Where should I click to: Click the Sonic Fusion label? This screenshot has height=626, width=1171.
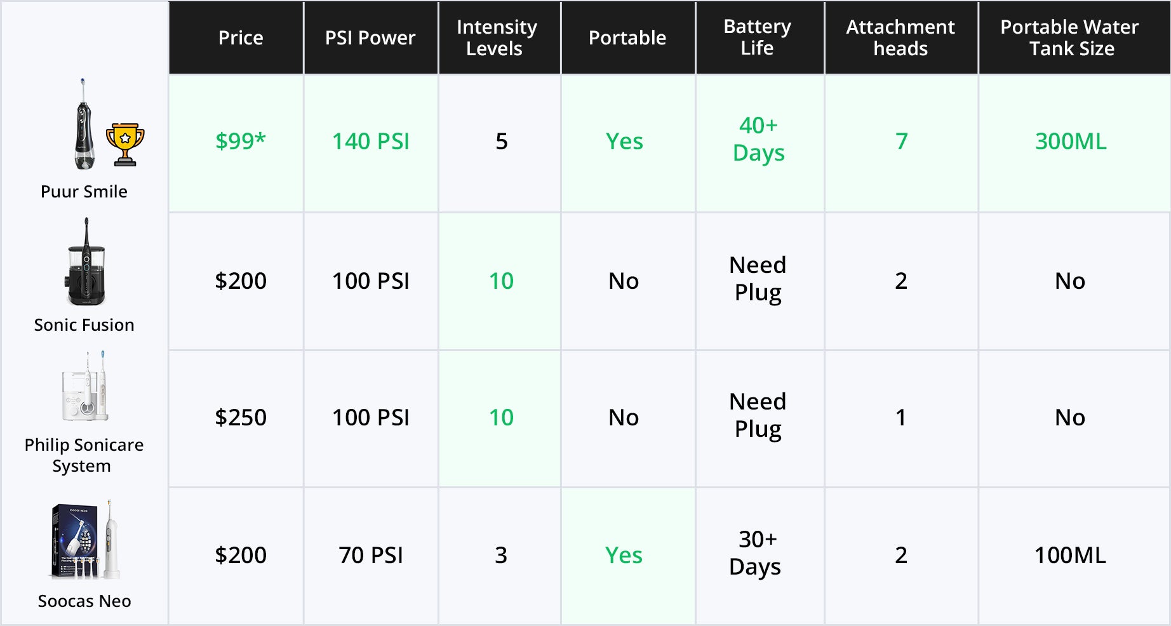[84, 325]
